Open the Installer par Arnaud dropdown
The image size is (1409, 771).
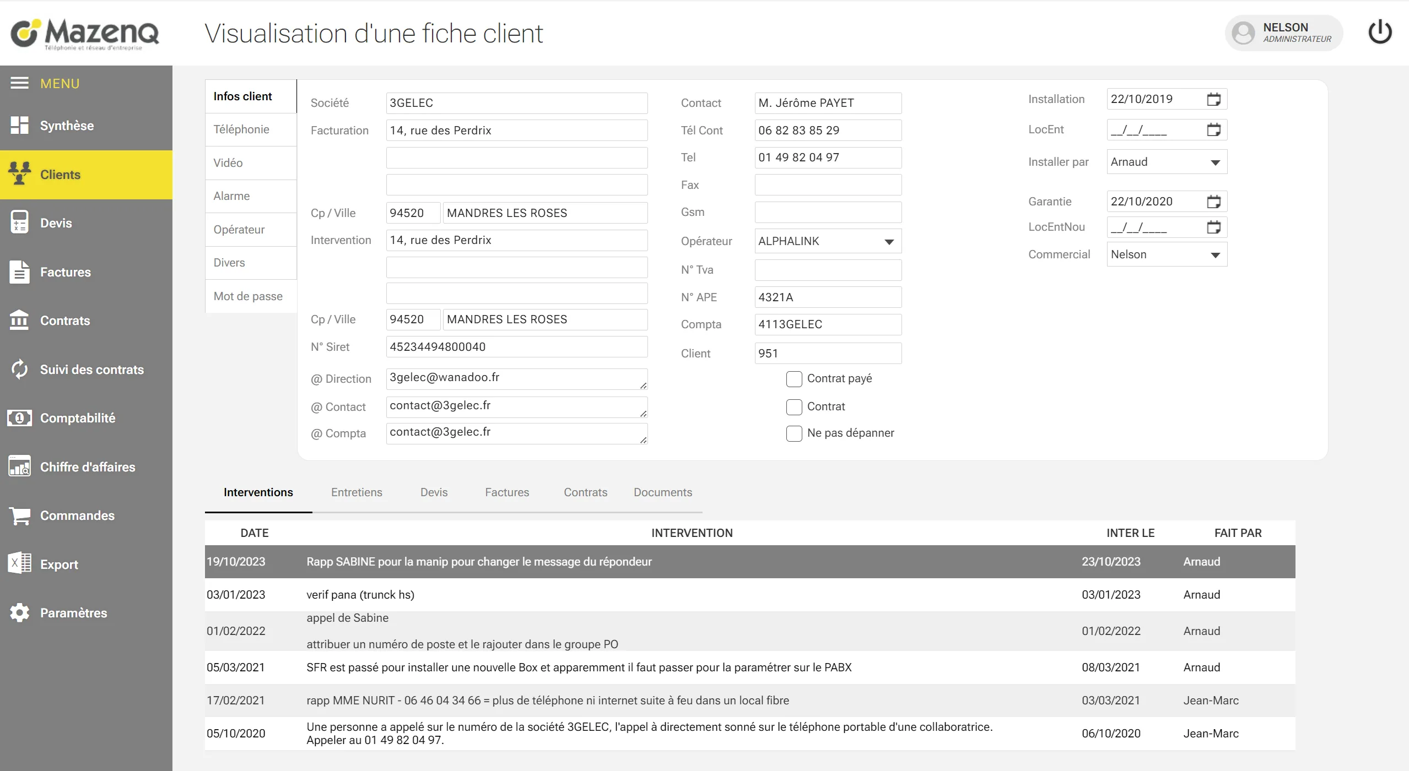pyautogui.click(x=1167, y=162)
